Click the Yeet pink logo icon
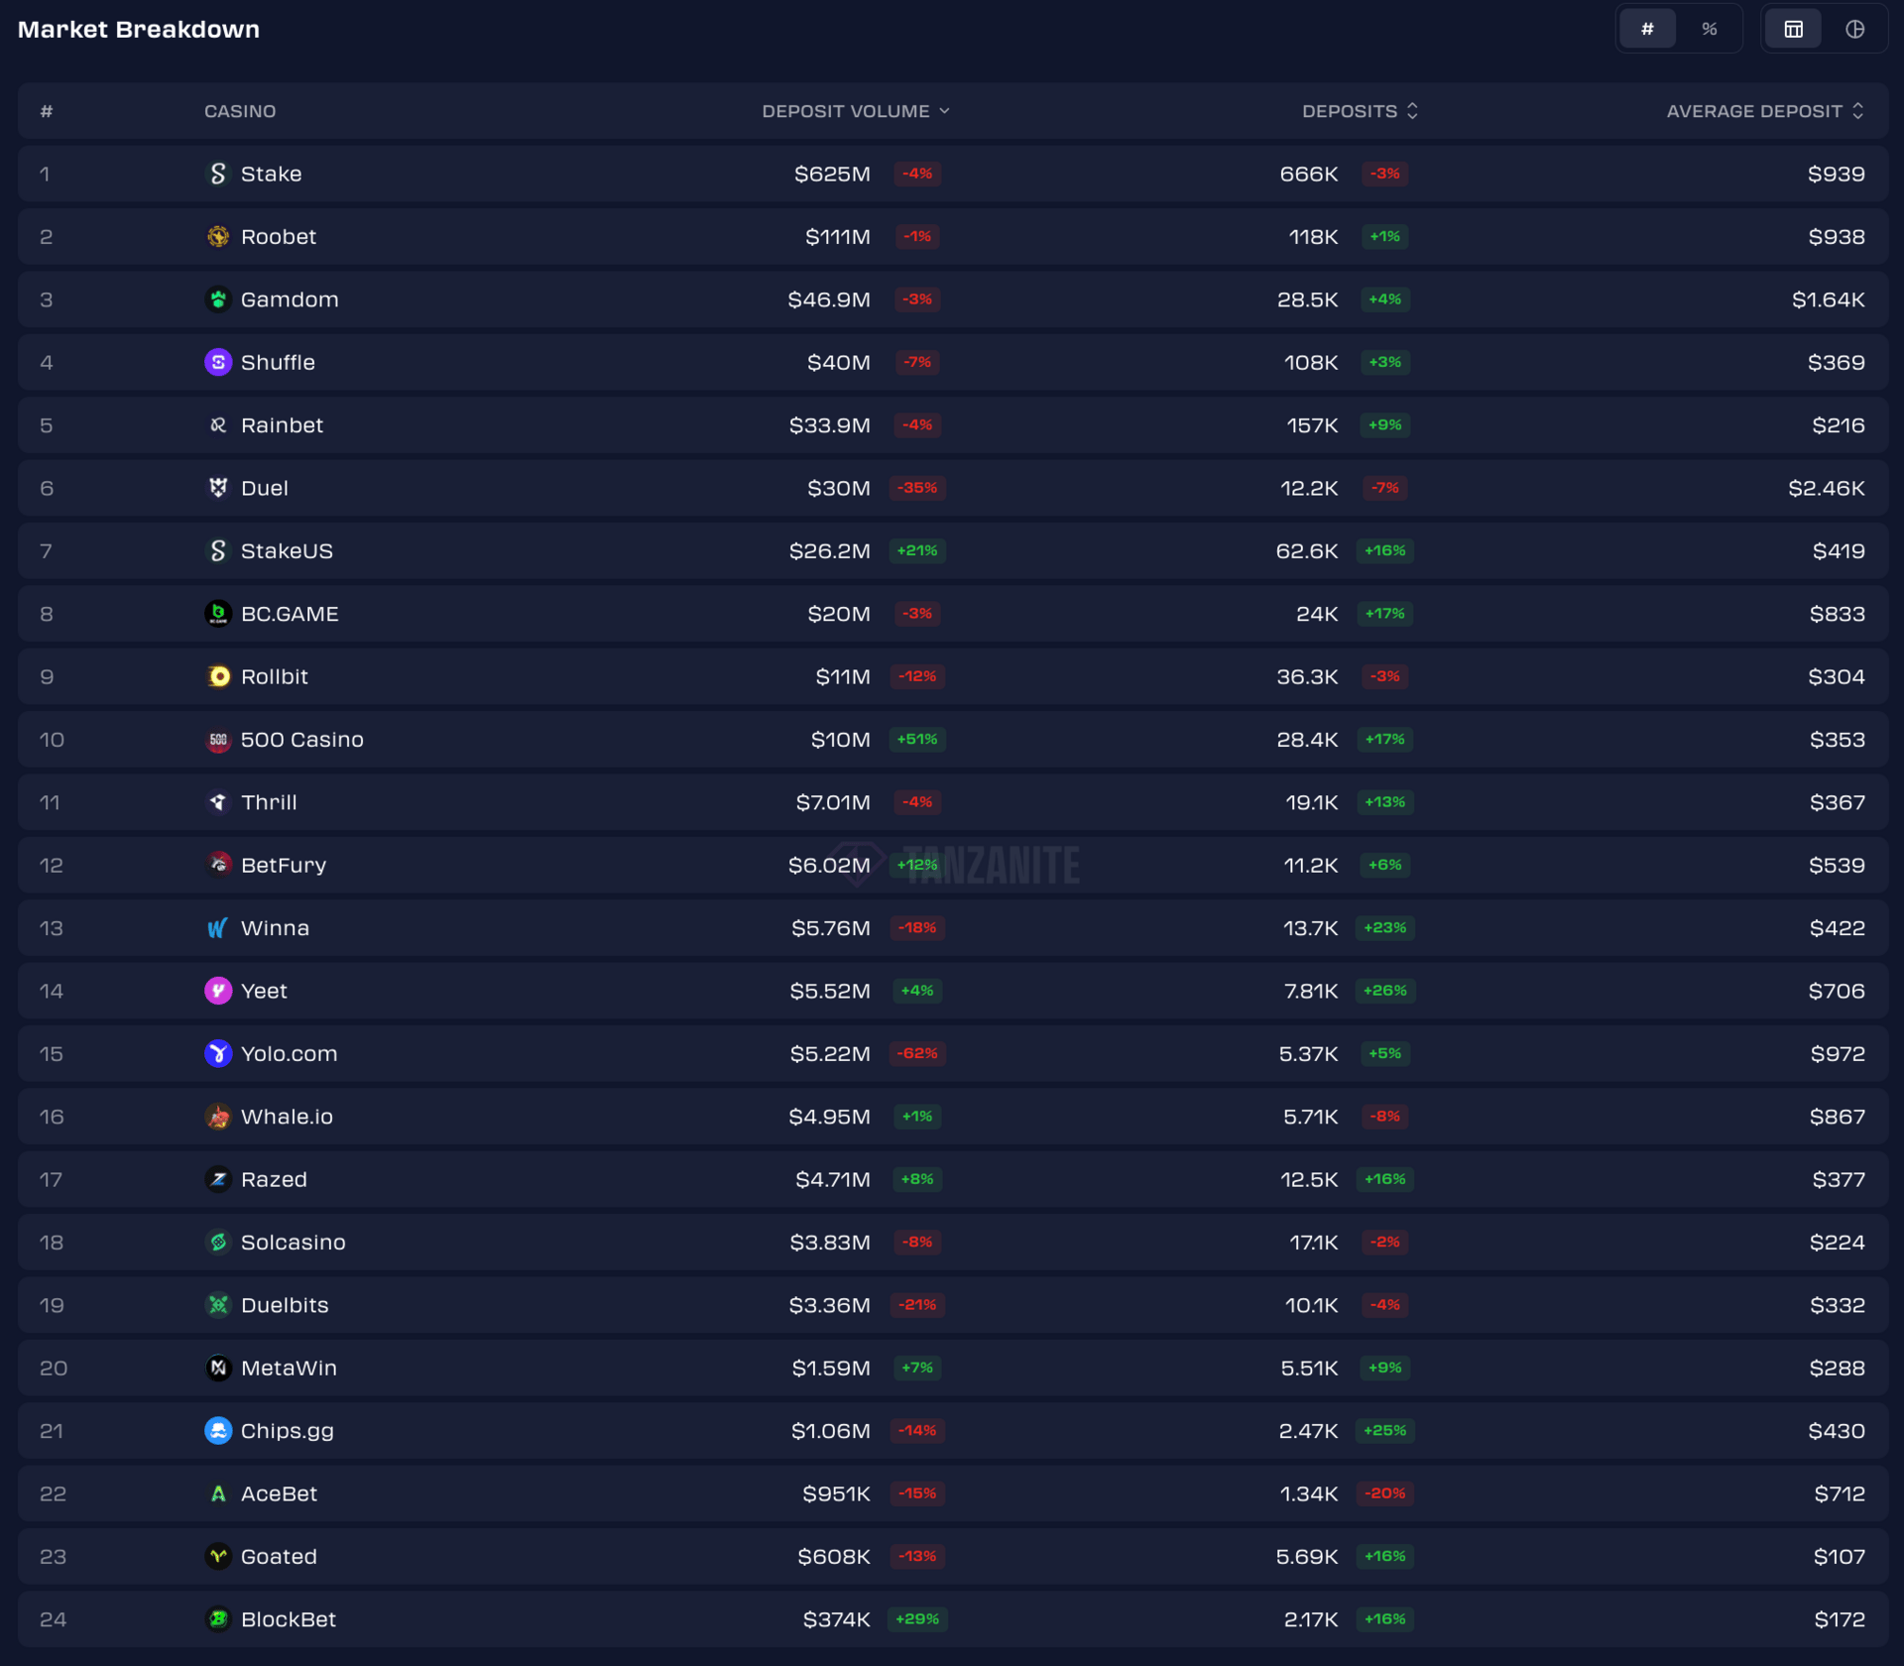This screenshot has height=1666, width=1904. [x=218, y=992]
